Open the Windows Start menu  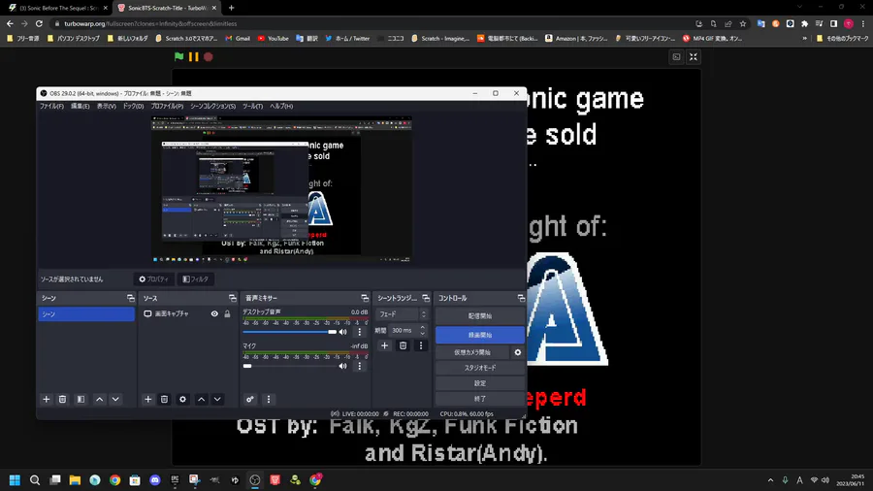(x=15, y=480)
